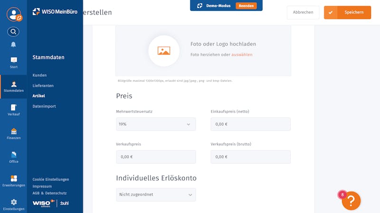The height and width of the screenshot is (213, 380).
Task: Open Impressum link
Action: coord(42,186)
